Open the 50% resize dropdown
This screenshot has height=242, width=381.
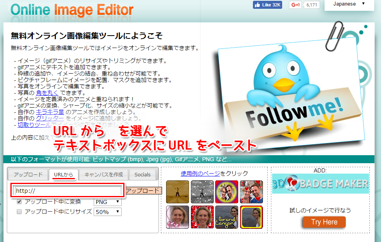[x=107, y=212]
